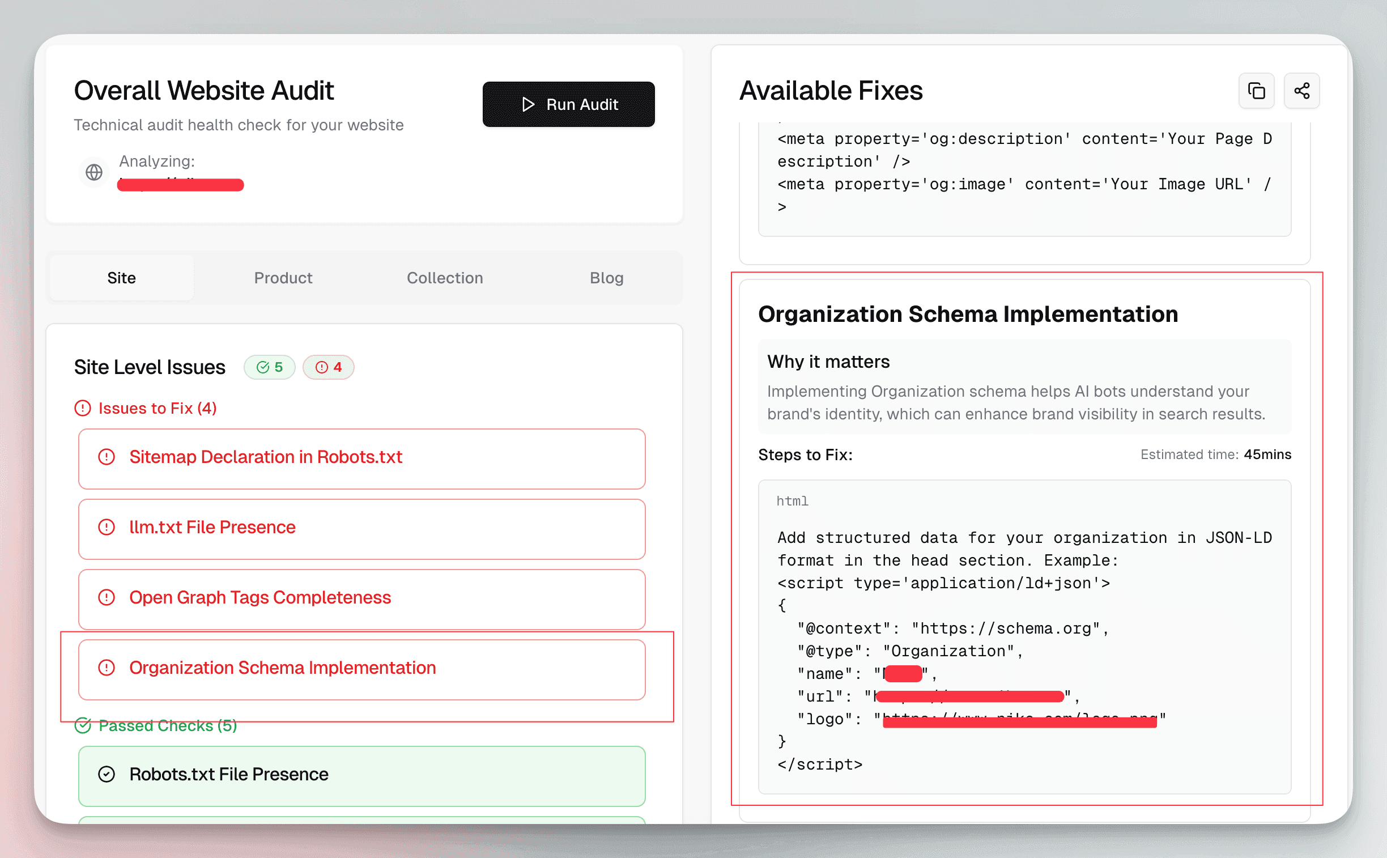1387x858 pixels.
Task: Click alert icon on Open Graph Tags row
Action: [107, 597]
